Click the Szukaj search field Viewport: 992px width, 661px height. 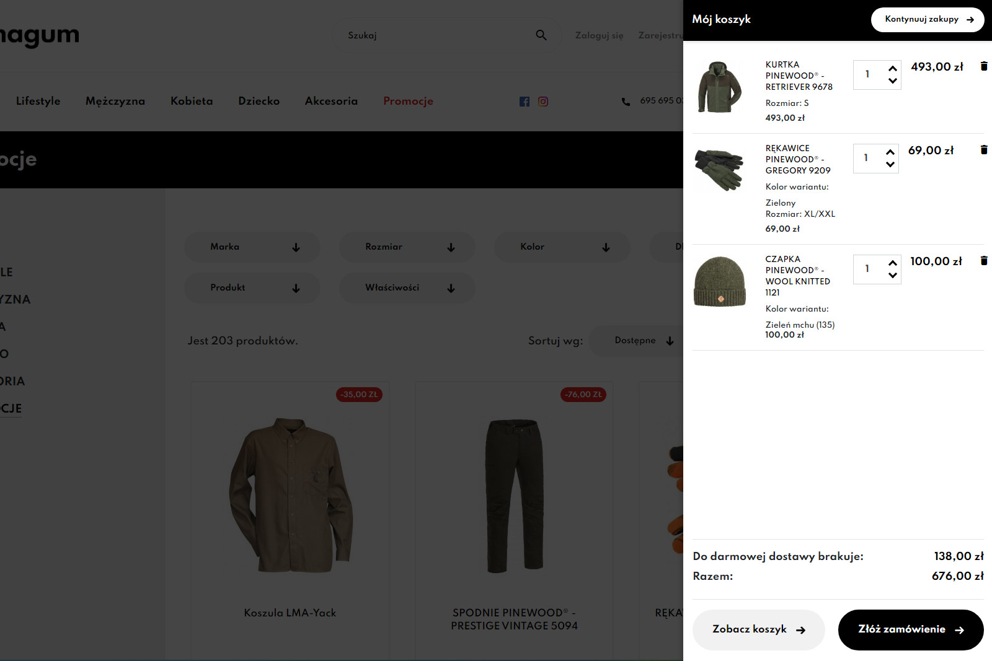click(434, 35)
